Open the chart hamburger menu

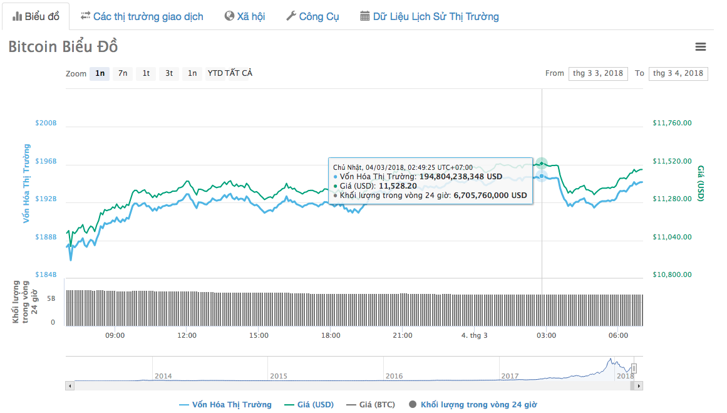coord(701,46)
